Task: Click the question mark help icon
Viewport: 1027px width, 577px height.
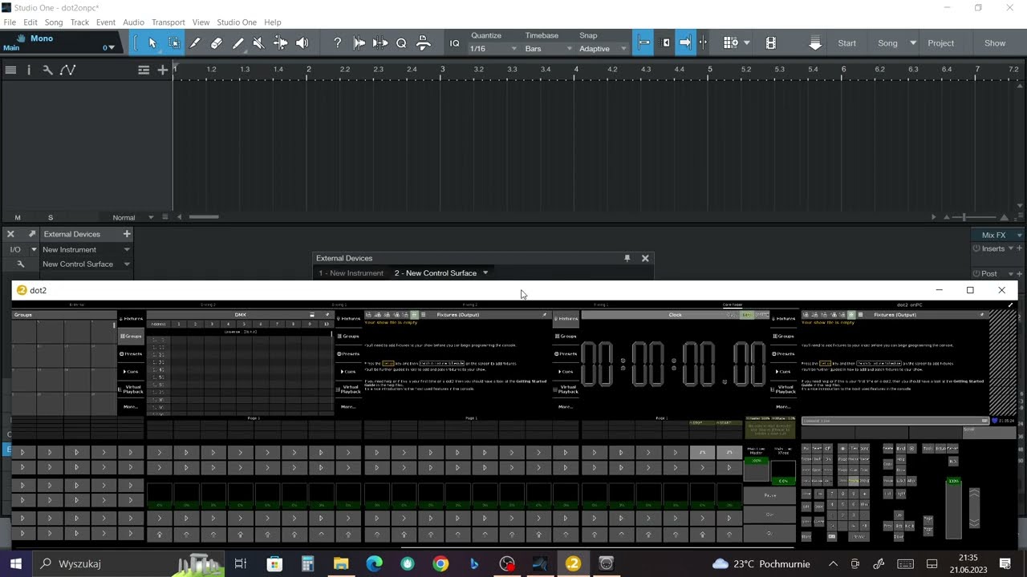Action: (x=337, y=43)
